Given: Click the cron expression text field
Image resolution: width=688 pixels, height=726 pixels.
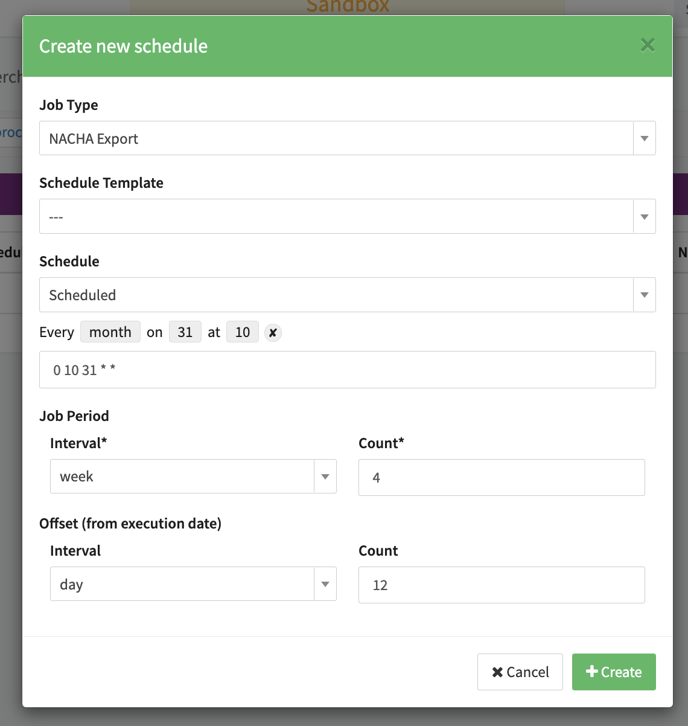Looking at the screenshot, I should [347, 370].
